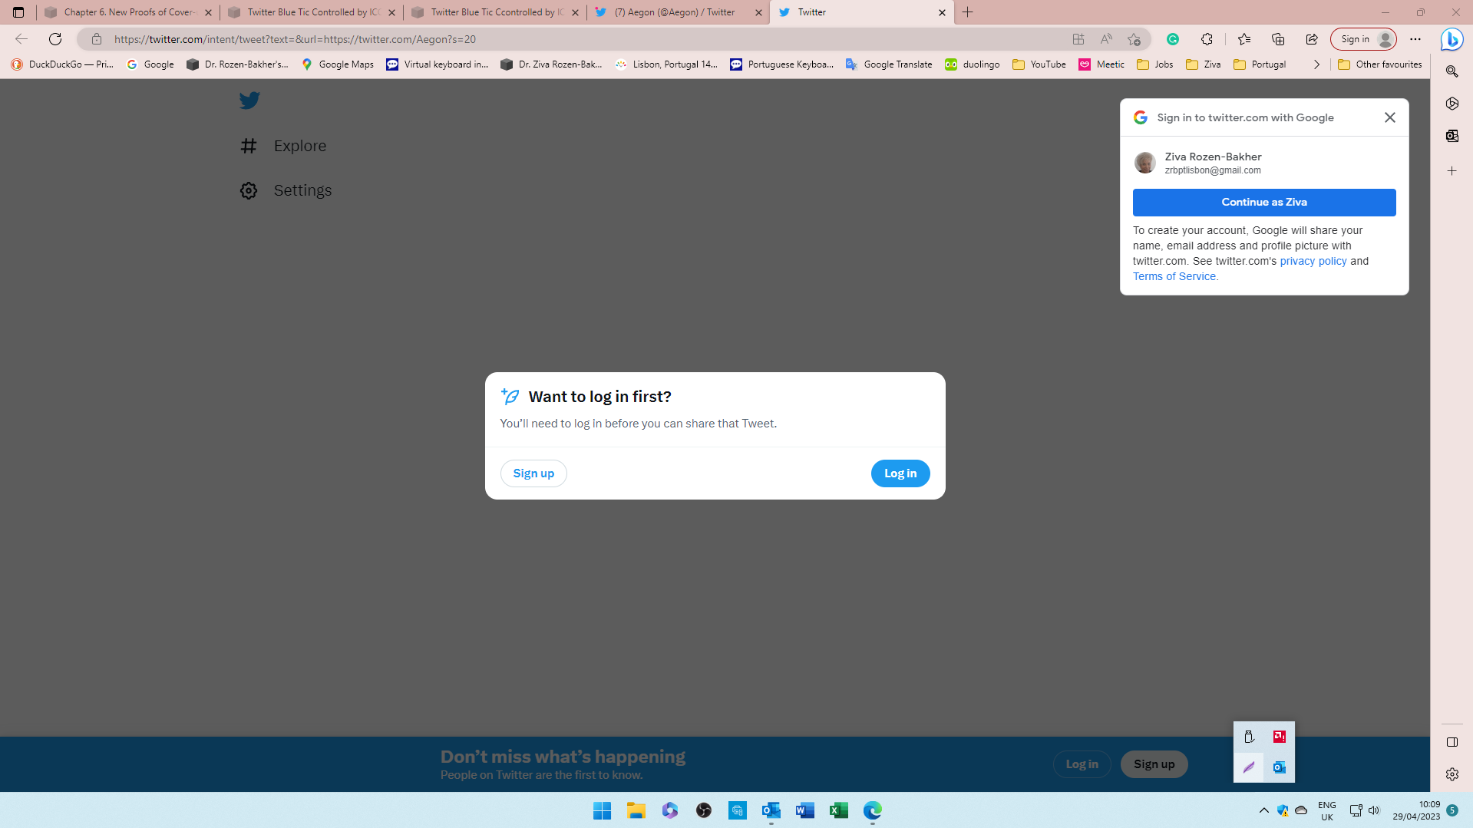Select the Twitter bird logo in the sidebar
Viewport: 1473px width, 828px height.
pos(249,100)
